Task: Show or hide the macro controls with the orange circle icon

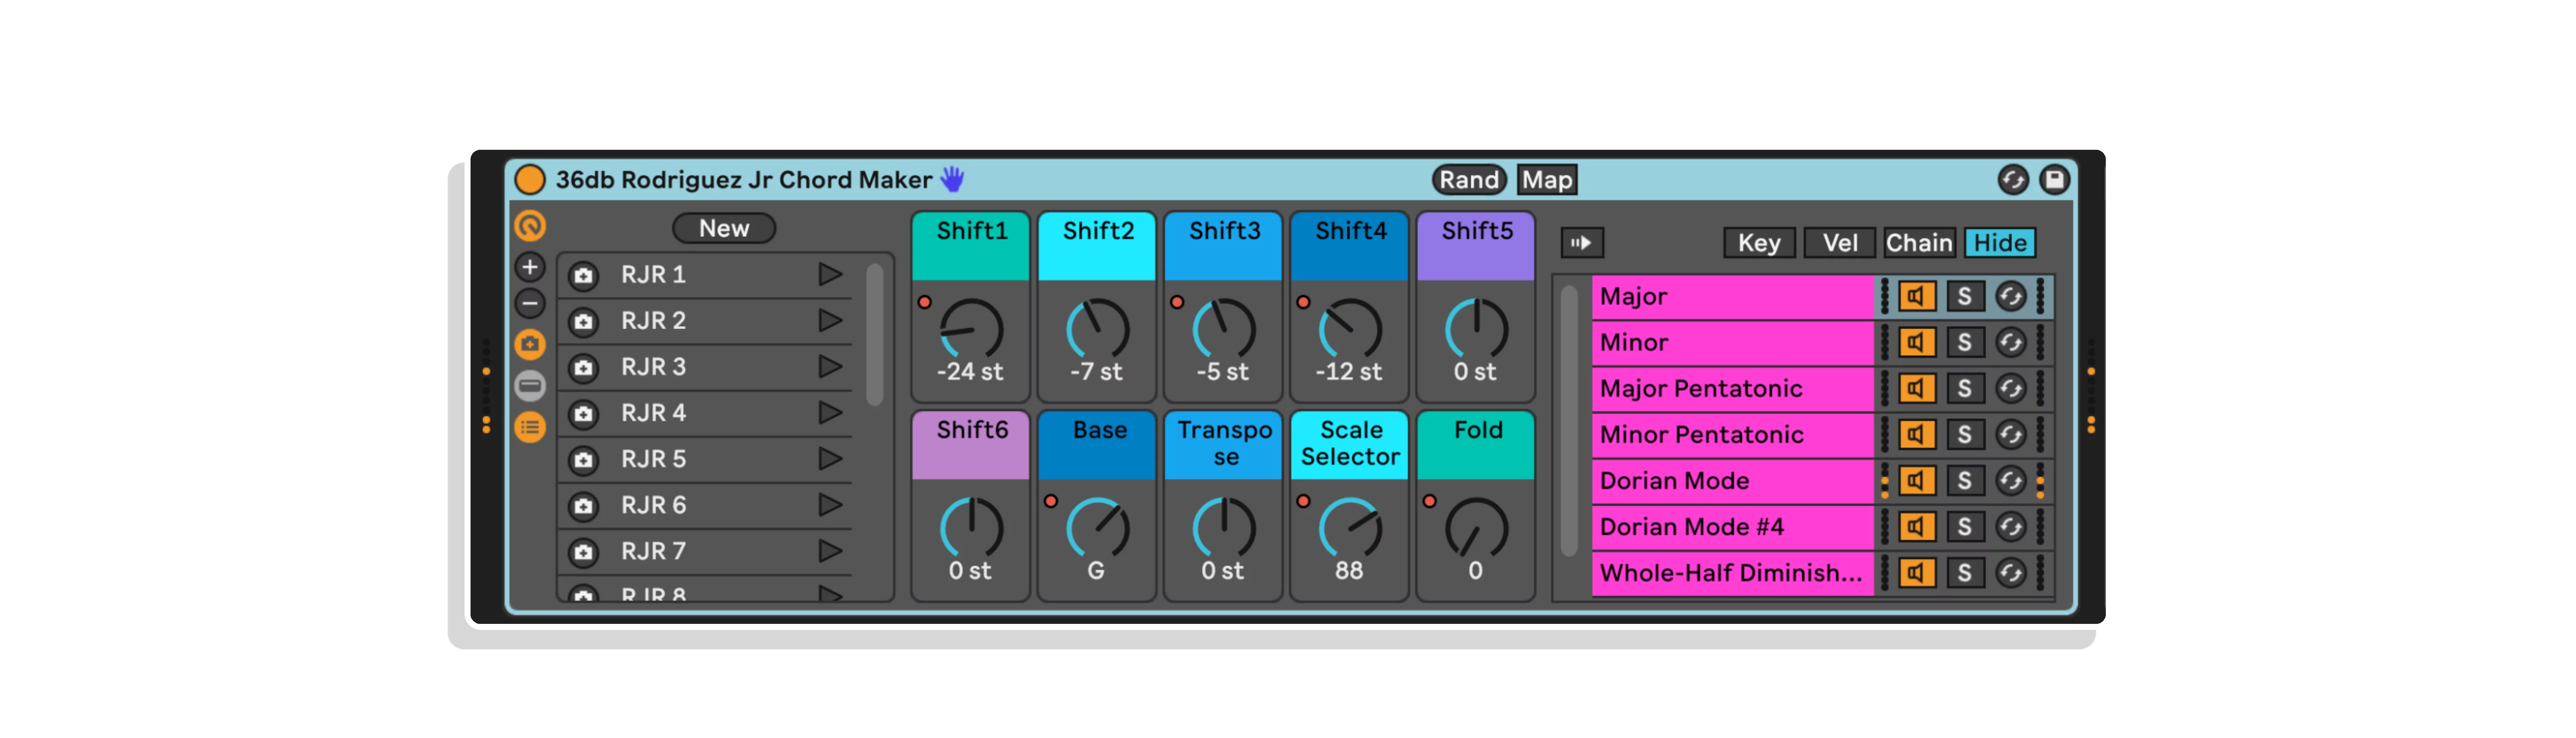Action: (530, 226)
